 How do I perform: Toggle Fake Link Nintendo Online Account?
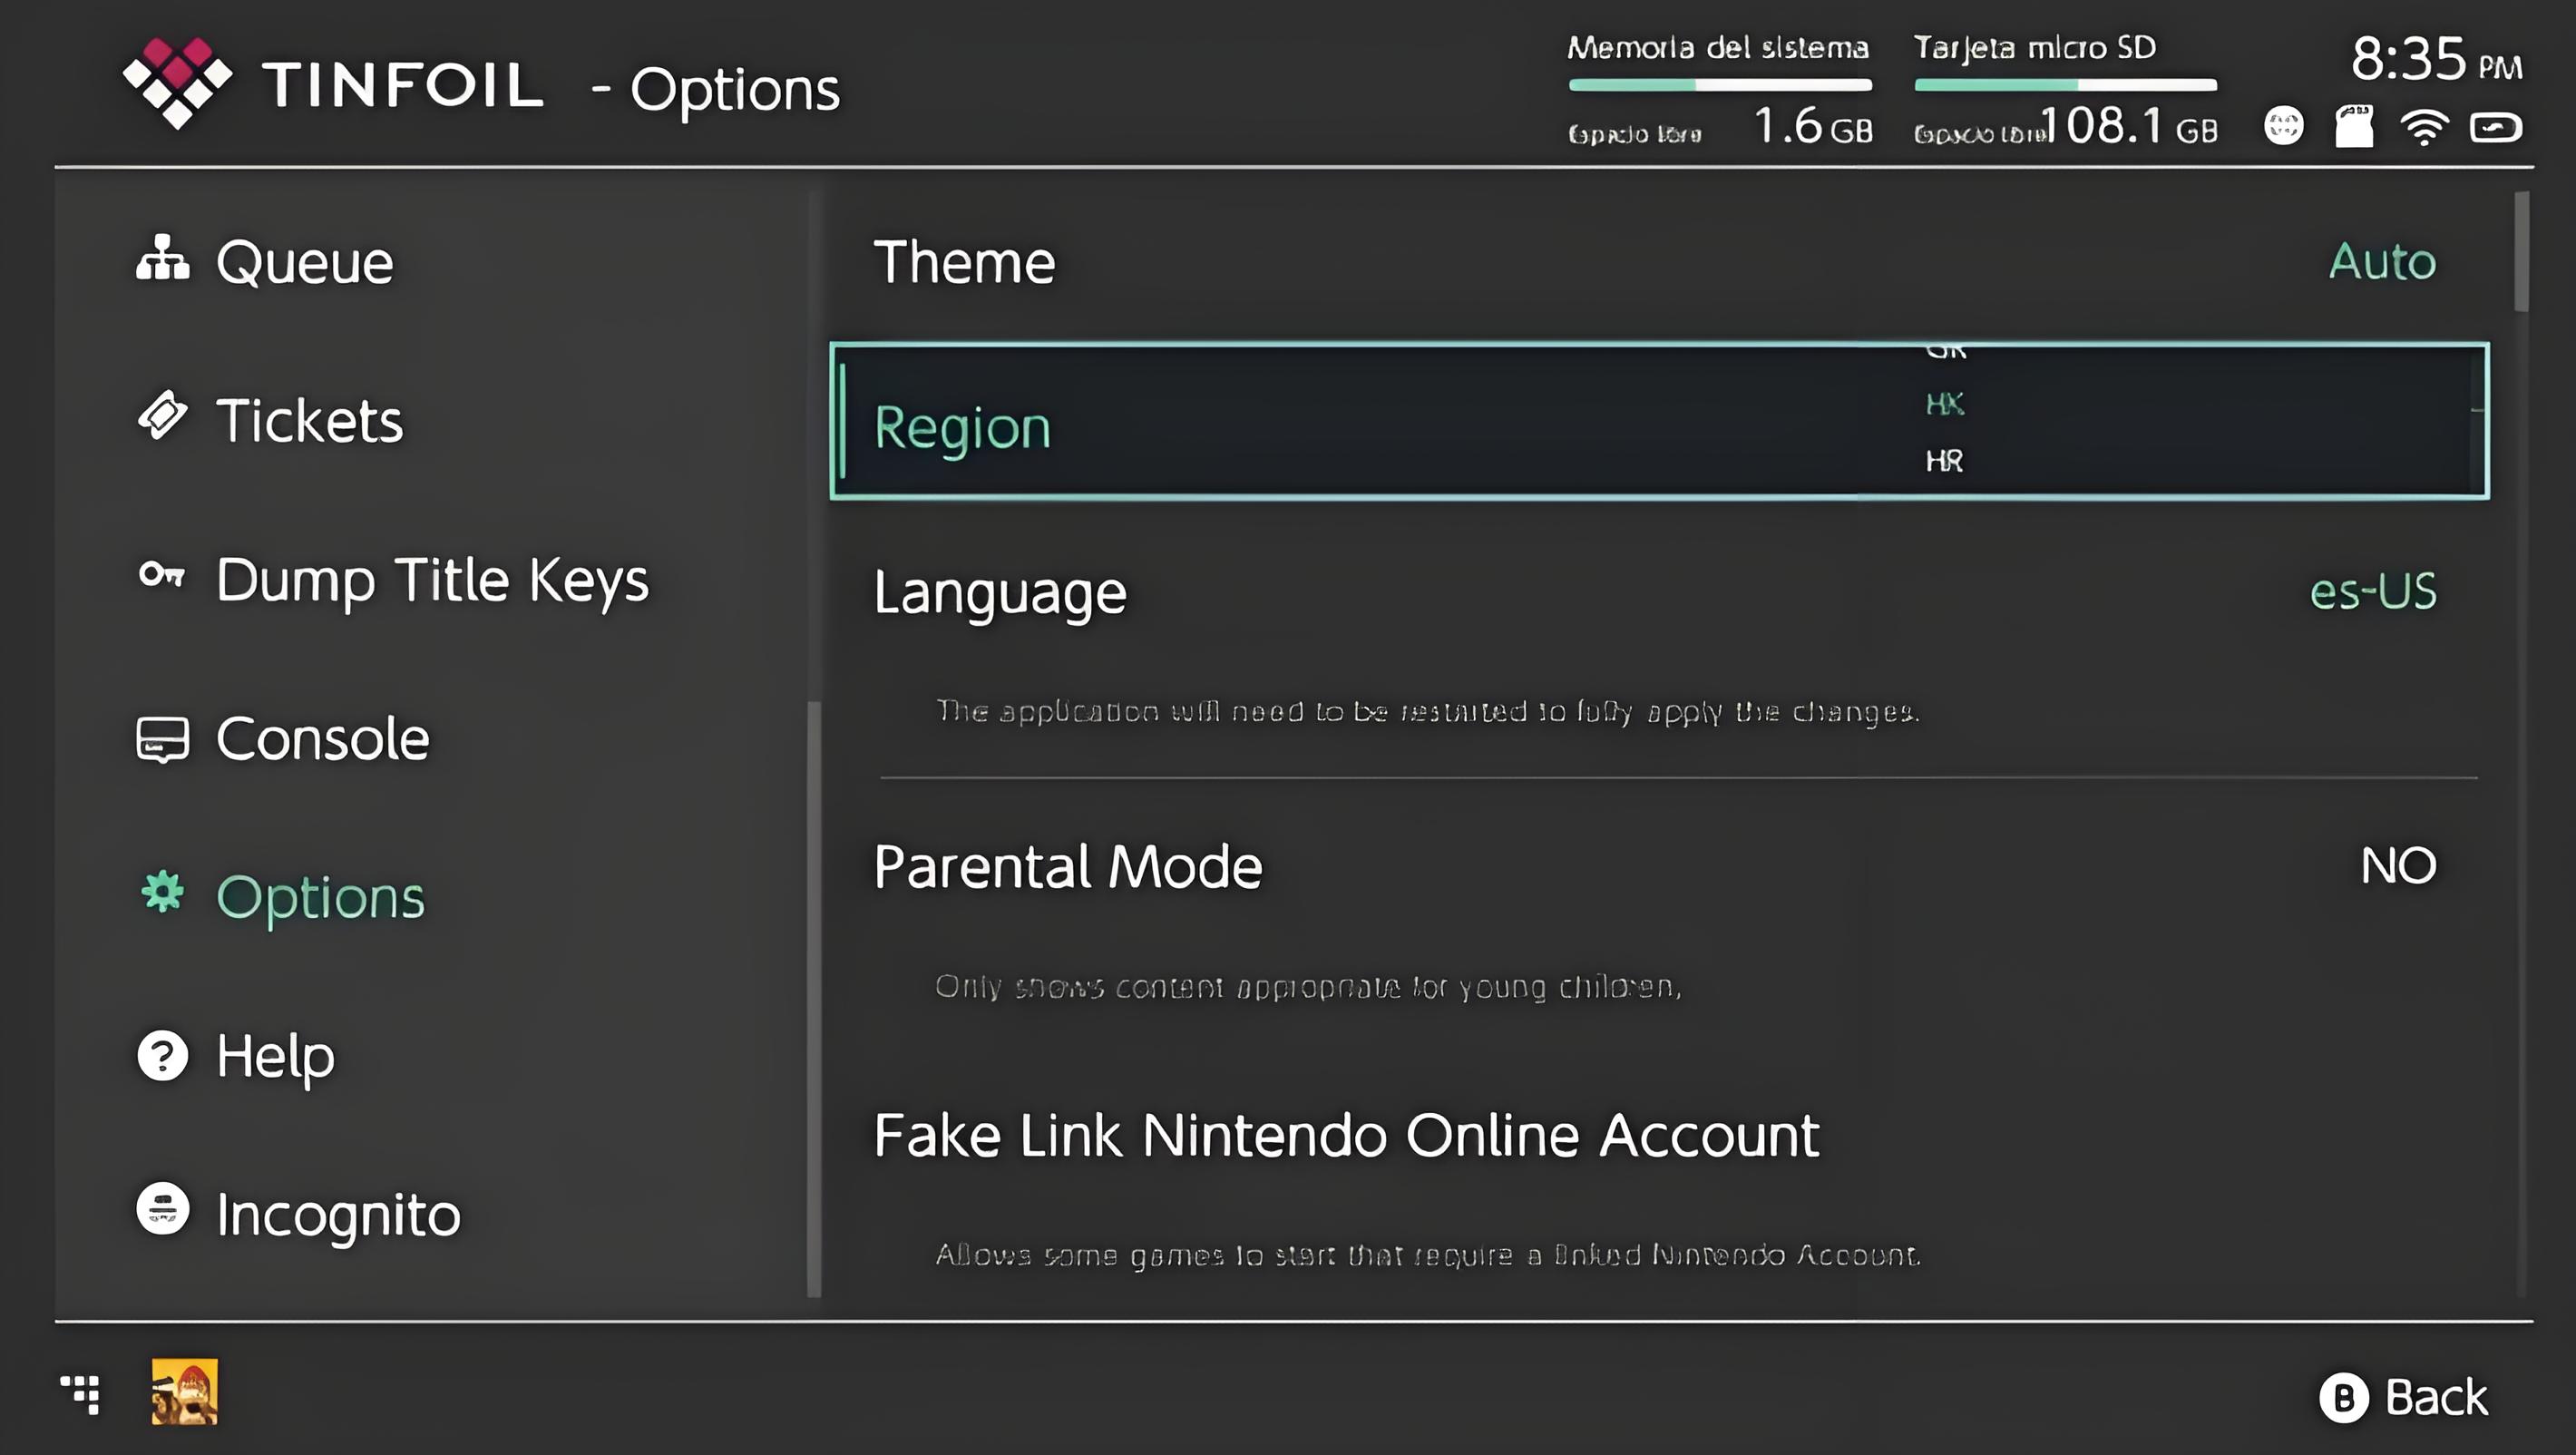click(1345, 1136)
